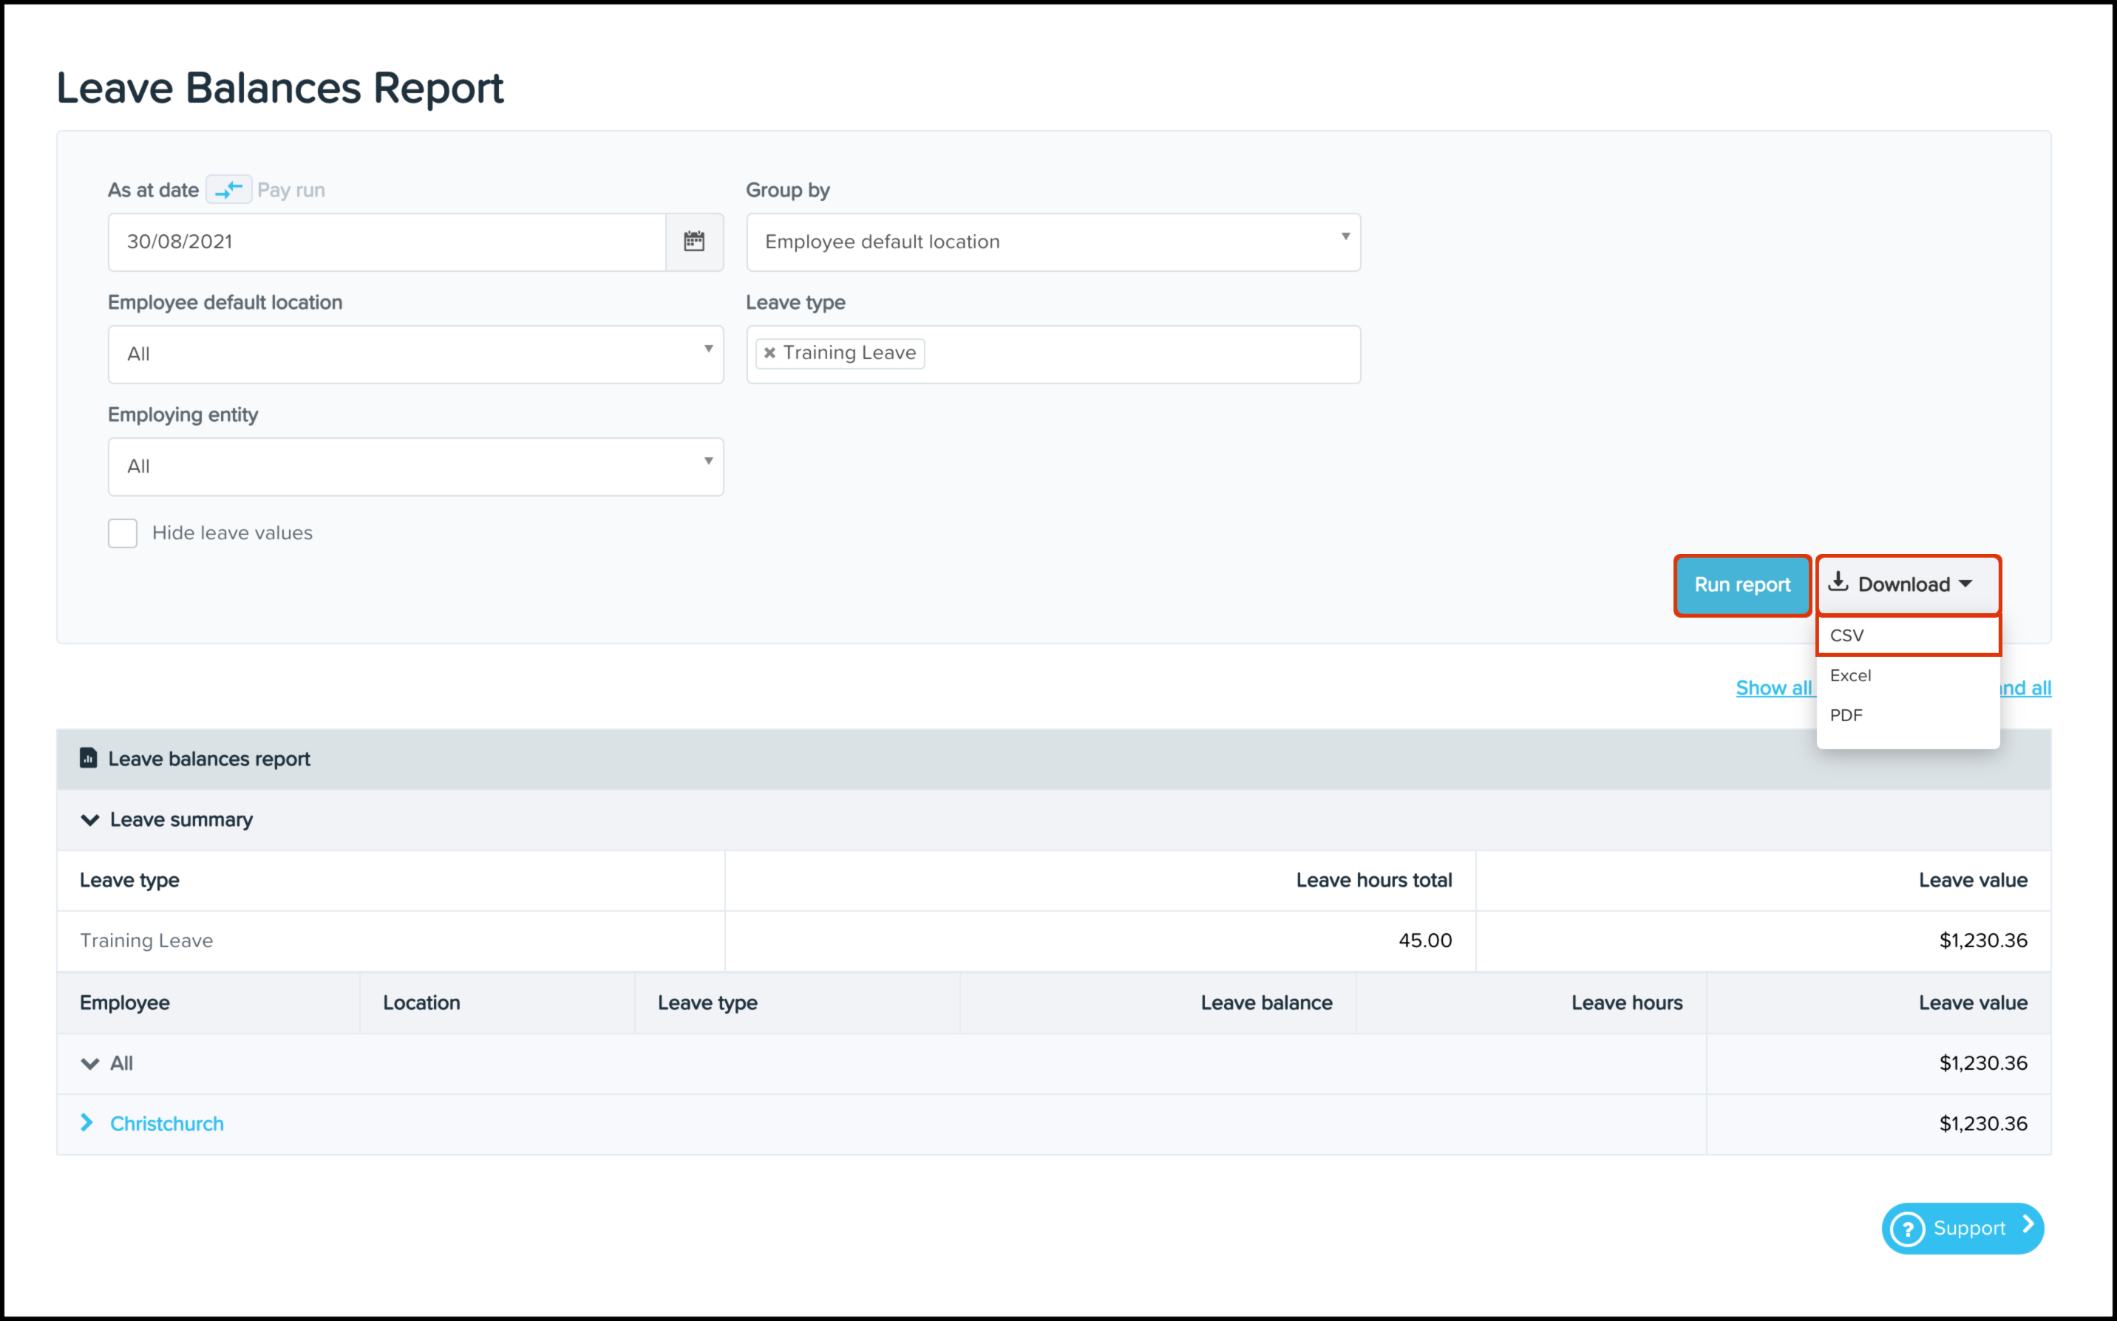Choose Excel from the Download menu
2117x1321 pixels.
[1906, 675]
